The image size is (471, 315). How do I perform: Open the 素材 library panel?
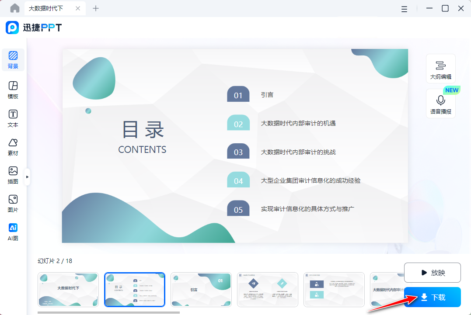click(x=13, y=147)
